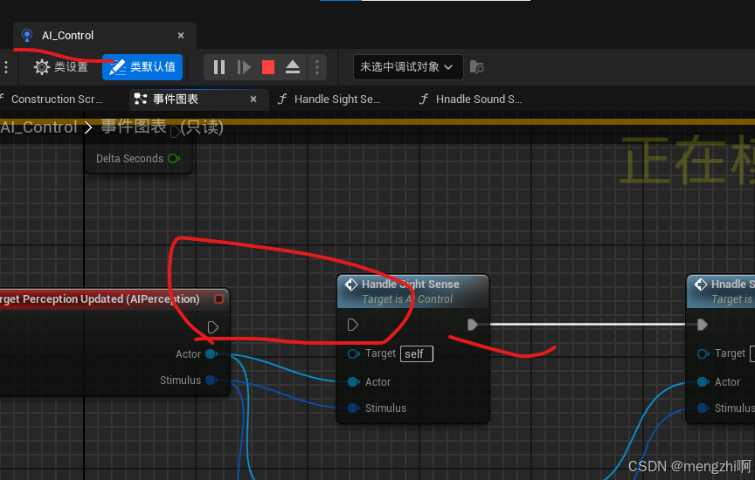The image size is (755, 480).
Task: Select Target Perception Updated event node title
Action: pos(100,299)
